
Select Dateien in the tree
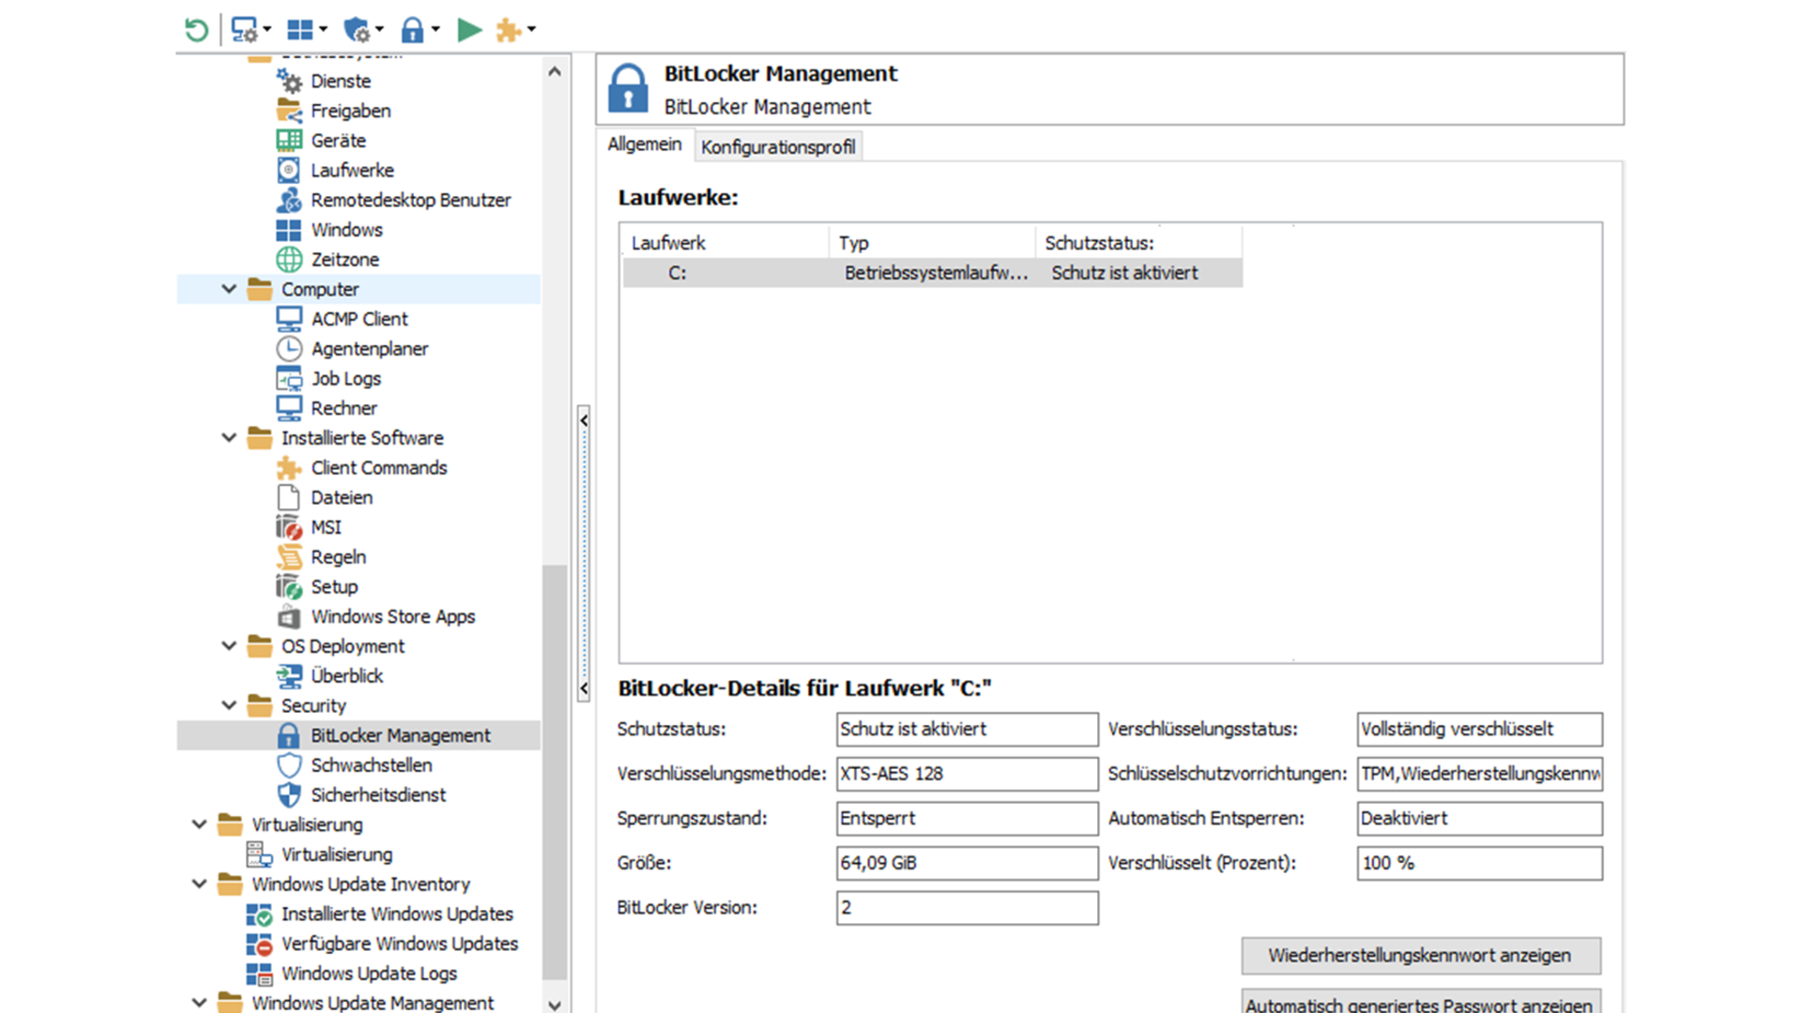(342, 498)
